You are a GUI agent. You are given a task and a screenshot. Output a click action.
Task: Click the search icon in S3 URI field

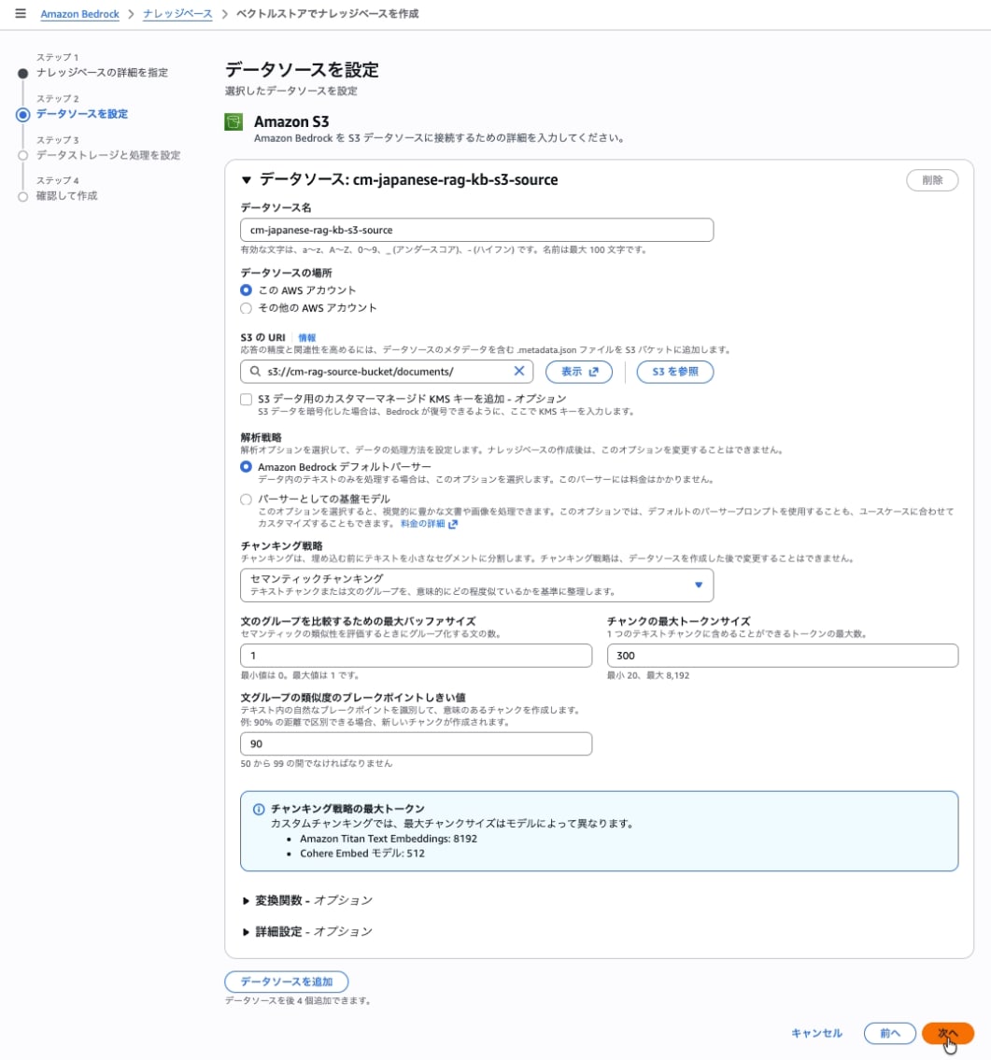(x=255, y=372)
